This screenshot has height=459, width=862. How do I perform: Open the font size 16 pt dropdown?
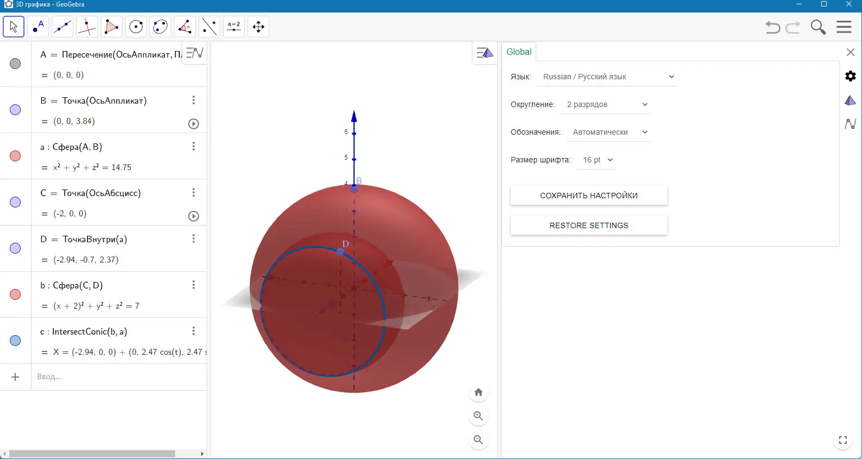coord(596,160)
